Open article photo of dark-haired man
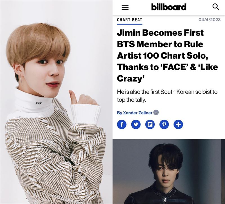The image size is (225, 204). pyautogui.click(x=169, y=171)
